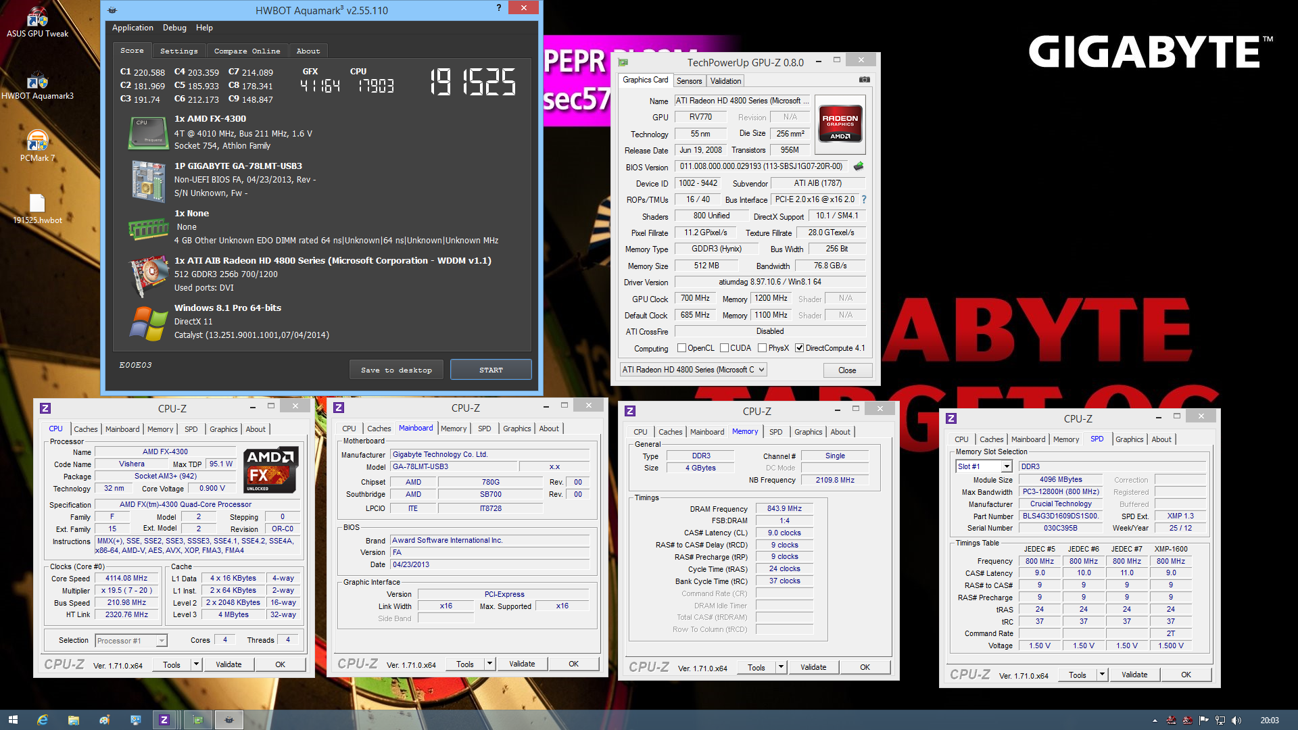
Task: Save BIOS using chip icon in GPU-Z
Action: tap(859, 166)
